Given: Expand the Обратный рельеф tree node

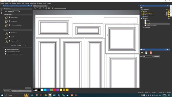Looking at the screenshot, I should click(x=141, y=15).
